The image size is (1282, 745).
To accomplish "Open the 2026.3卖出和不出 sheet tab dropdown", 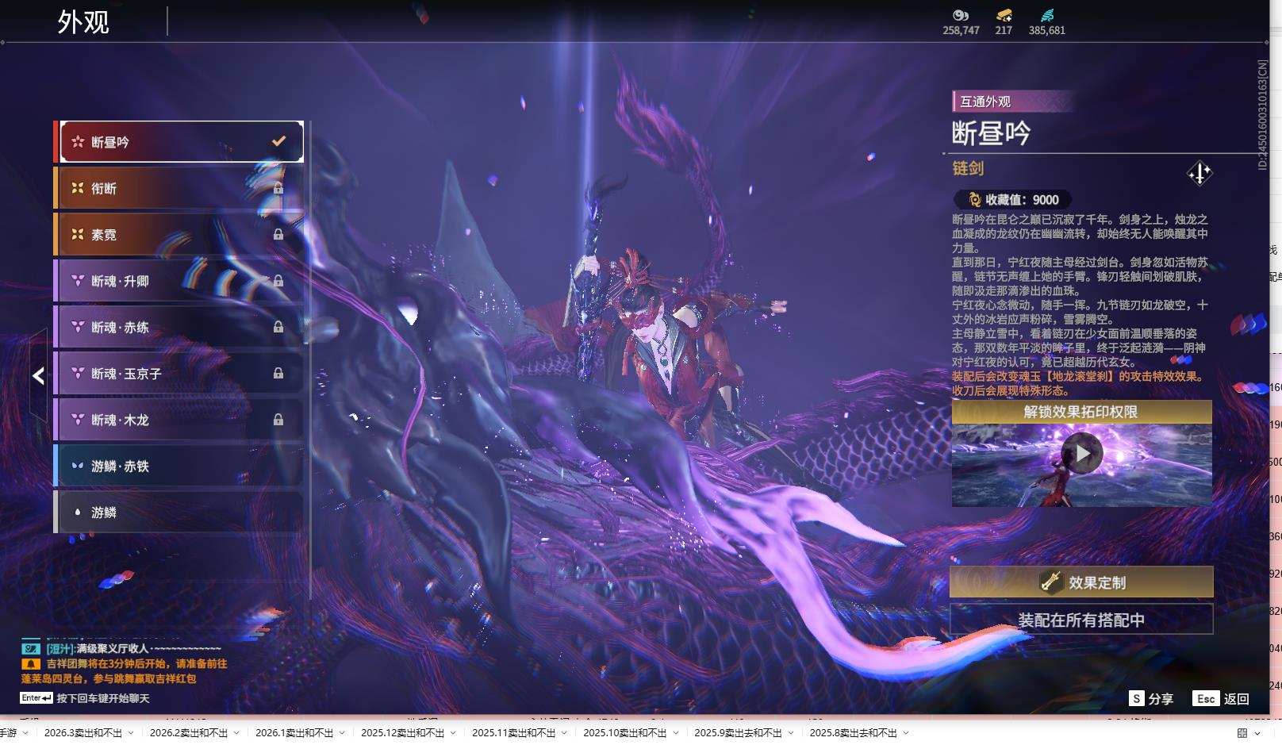I will [131, 733].
